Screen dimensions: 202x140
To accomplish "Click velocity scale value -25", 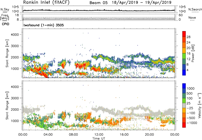I will [190, 108].
